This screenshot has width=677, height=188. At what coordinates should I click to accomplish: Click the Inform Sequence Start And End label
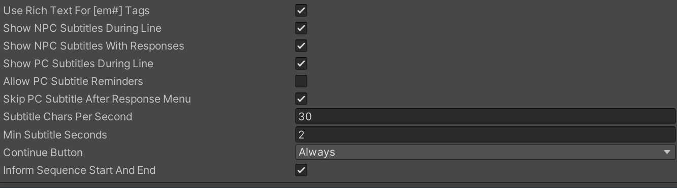tap(79, 170)
